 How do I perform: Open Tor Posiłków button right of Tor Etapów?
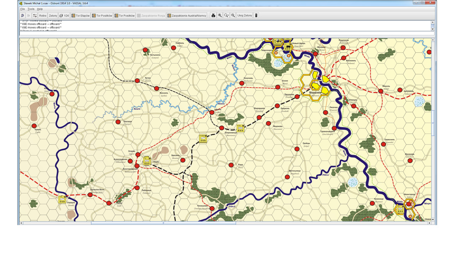tap(102, 16)
